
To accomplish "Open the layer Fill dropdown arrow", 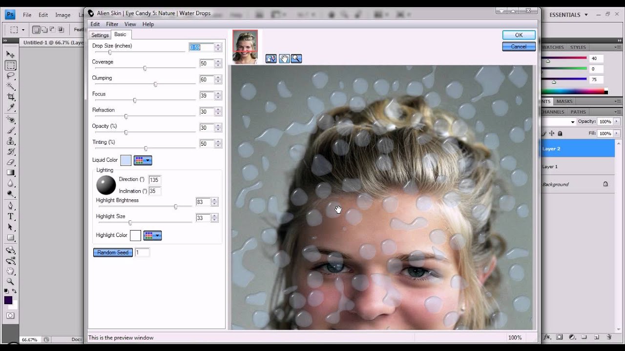I will pyautogui.click(x=617, y=133).
